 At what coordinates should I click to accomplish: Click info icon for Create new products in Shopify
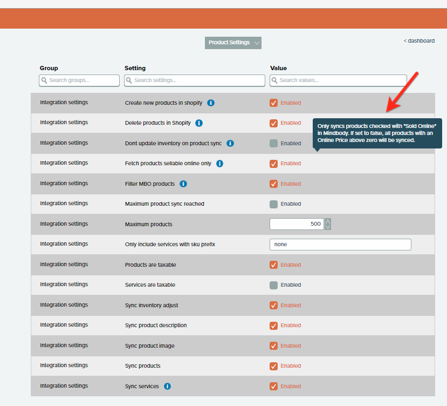point(211,103)
